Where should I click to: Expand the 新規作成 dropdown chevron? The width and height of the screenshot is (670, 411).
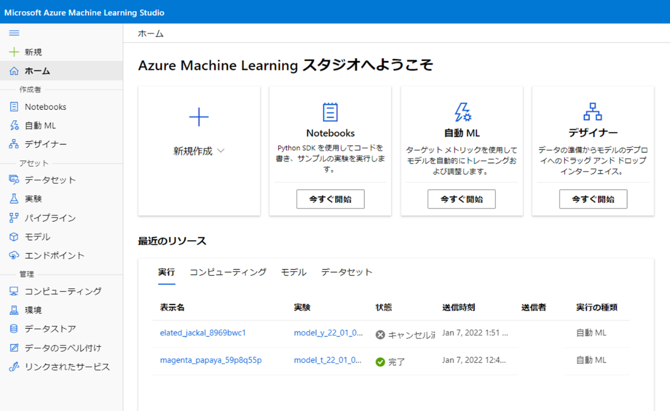221,151
